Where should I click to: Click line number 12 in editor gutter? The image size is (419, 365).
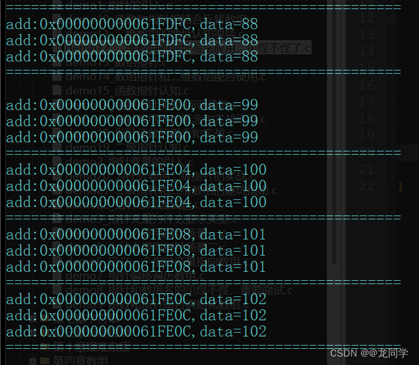[x=367, y=18]
